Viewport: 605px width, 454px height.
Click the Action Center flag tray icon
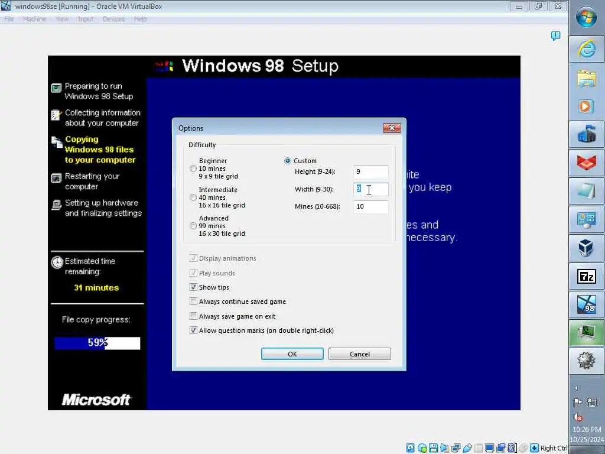click(578, 403)
